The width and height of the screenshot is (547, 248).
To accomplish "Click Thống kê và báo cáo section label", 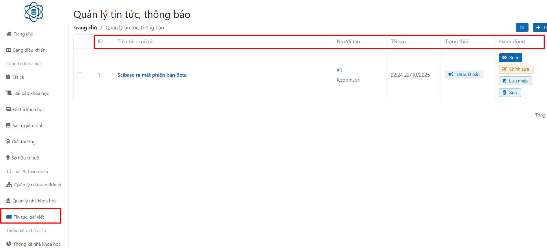I will 26,231.
